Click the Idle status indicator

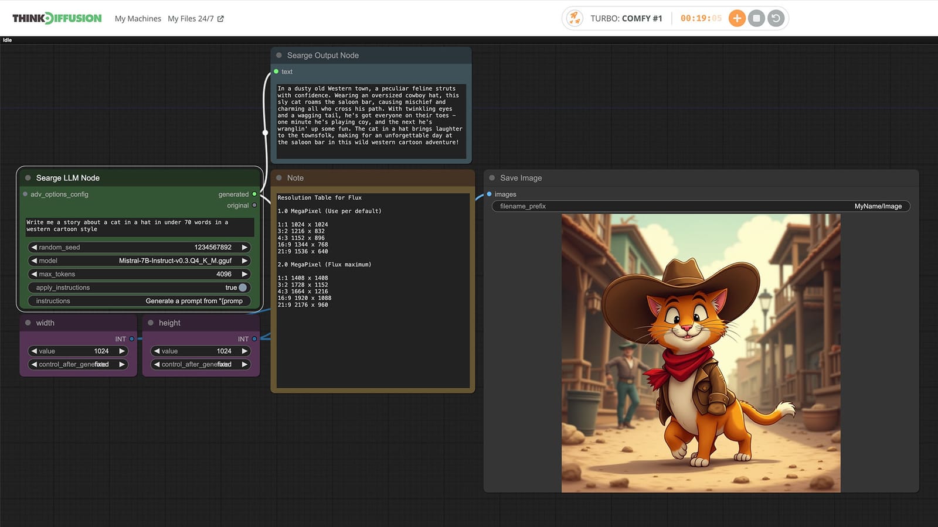7,40
